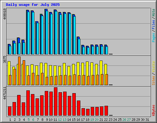The height and width of the screenshot is (123, 157).
Task: Click the KBytes legend label
Action: [x=153, y=110]
